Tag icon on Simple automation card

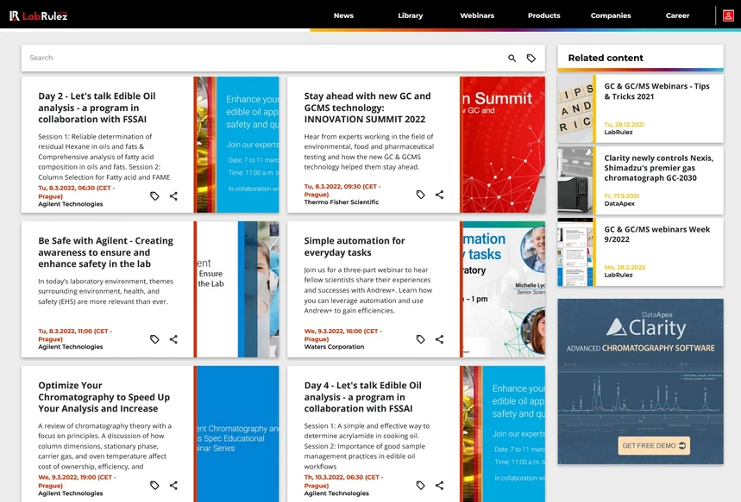coord(421,339)
